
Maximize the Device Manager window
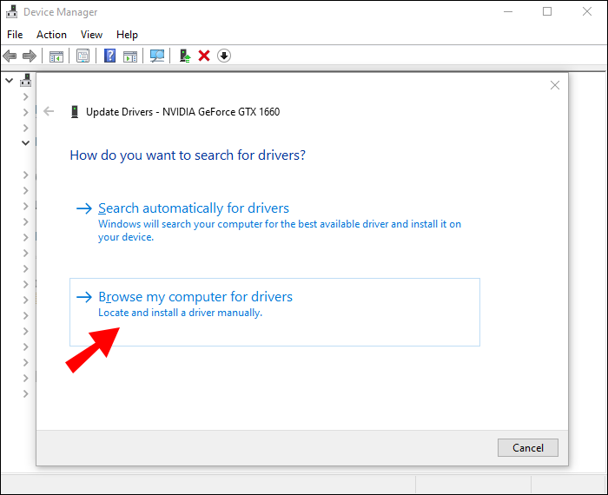pos(547,11)
